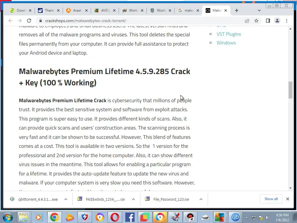This screenshot has width=297, height=223.
Task: Open the lightning shield security taskbar app
Action: click(85, 217)
